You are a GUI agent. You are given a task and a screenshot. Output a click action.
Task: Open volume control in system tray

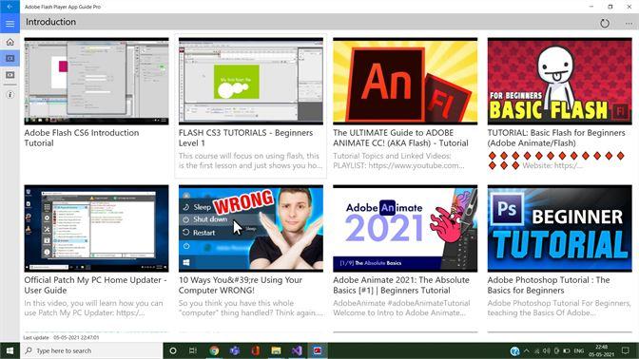tap(546, 350)
